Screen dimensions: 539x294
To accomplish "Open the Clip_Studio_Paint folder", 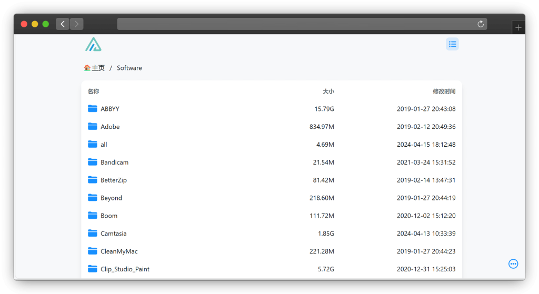I will (x=125, y=269).
